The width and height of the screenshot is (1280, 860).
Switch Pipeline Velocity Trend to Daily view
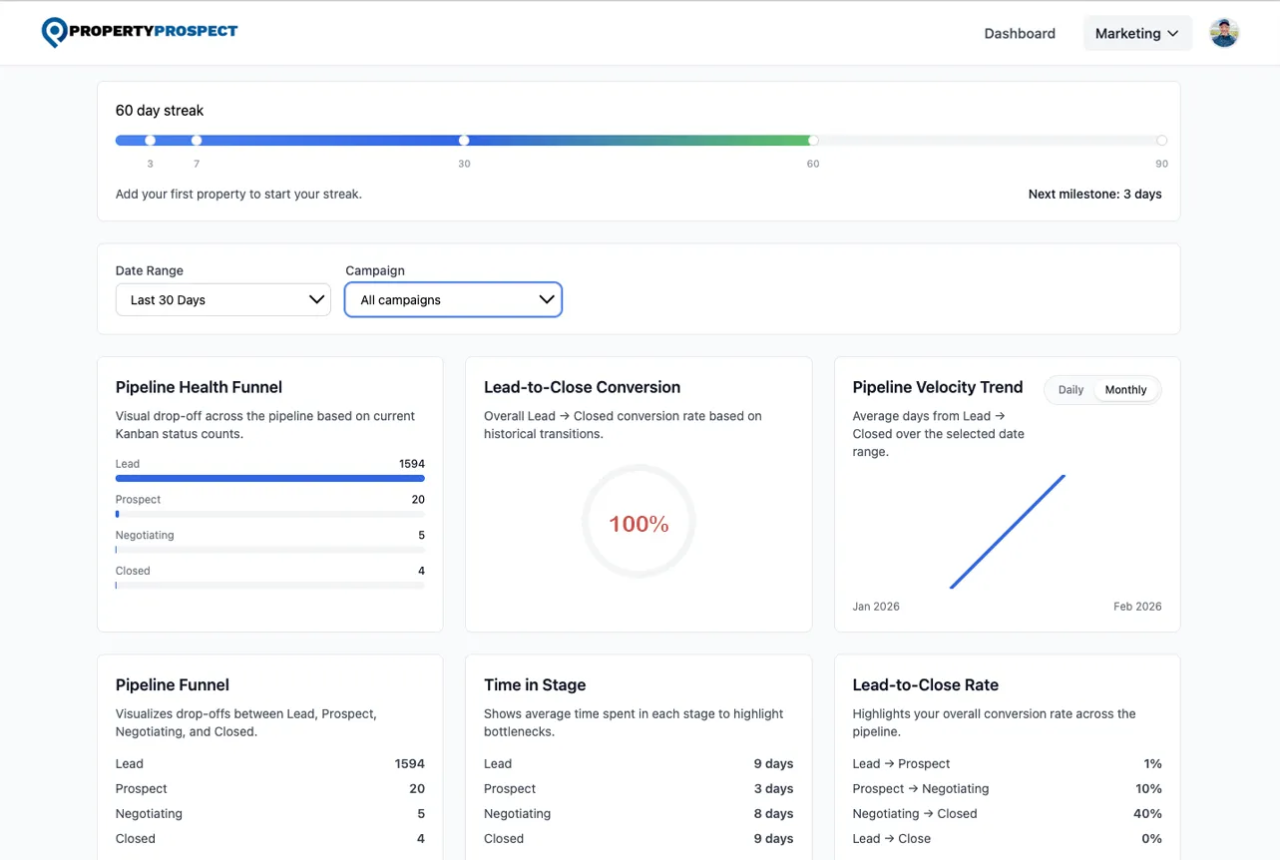pos(1068,389)
